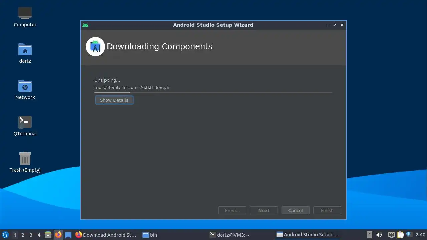Click the Android Studio logo in wizard header
This screenshot has height=240, width=427.
95,47
